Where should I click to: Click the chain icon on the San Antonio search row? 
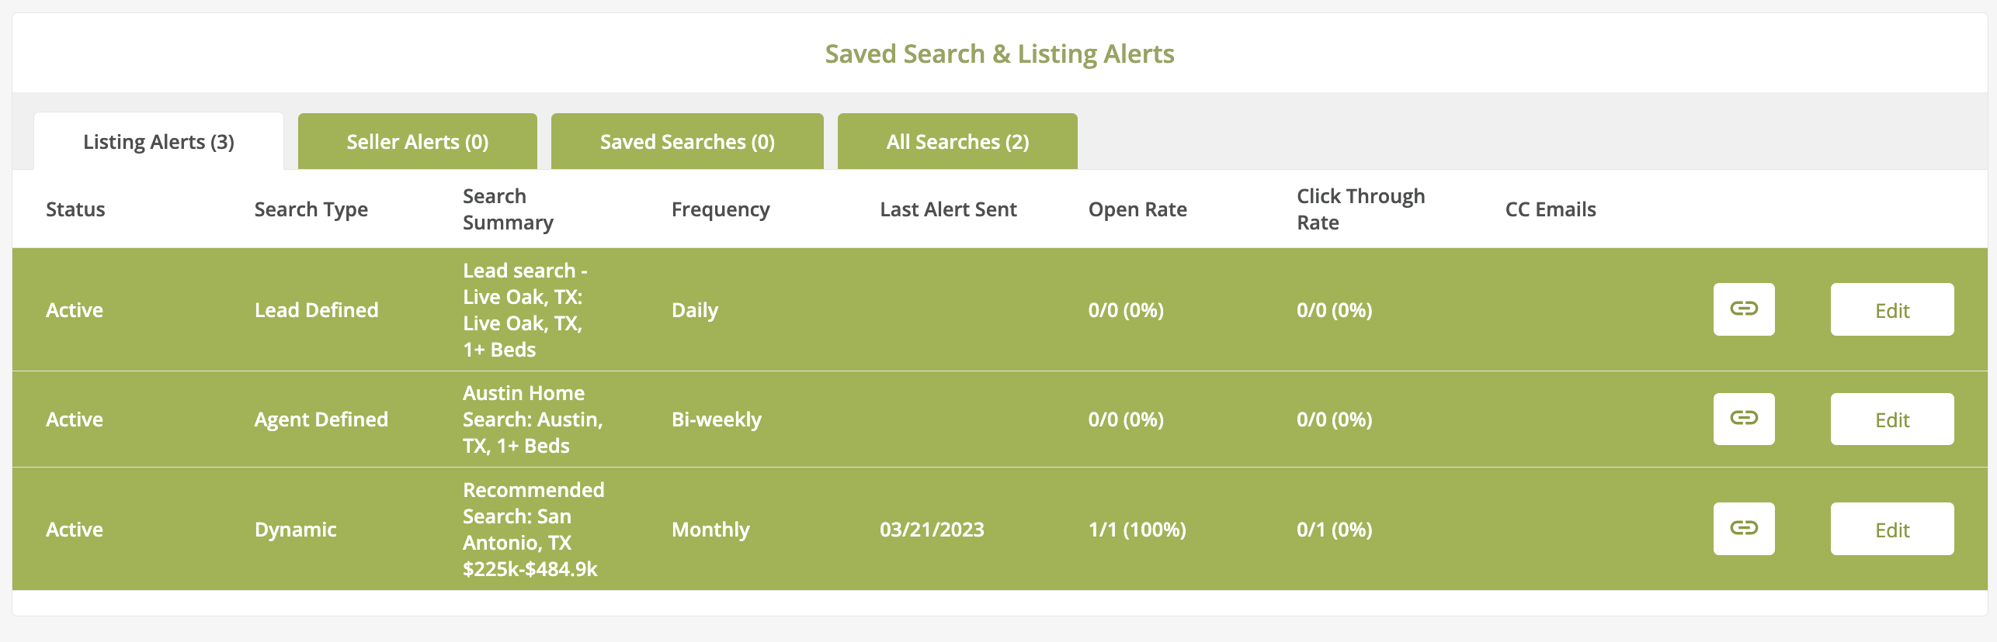pyautogui.click(x=1744, y=529)
